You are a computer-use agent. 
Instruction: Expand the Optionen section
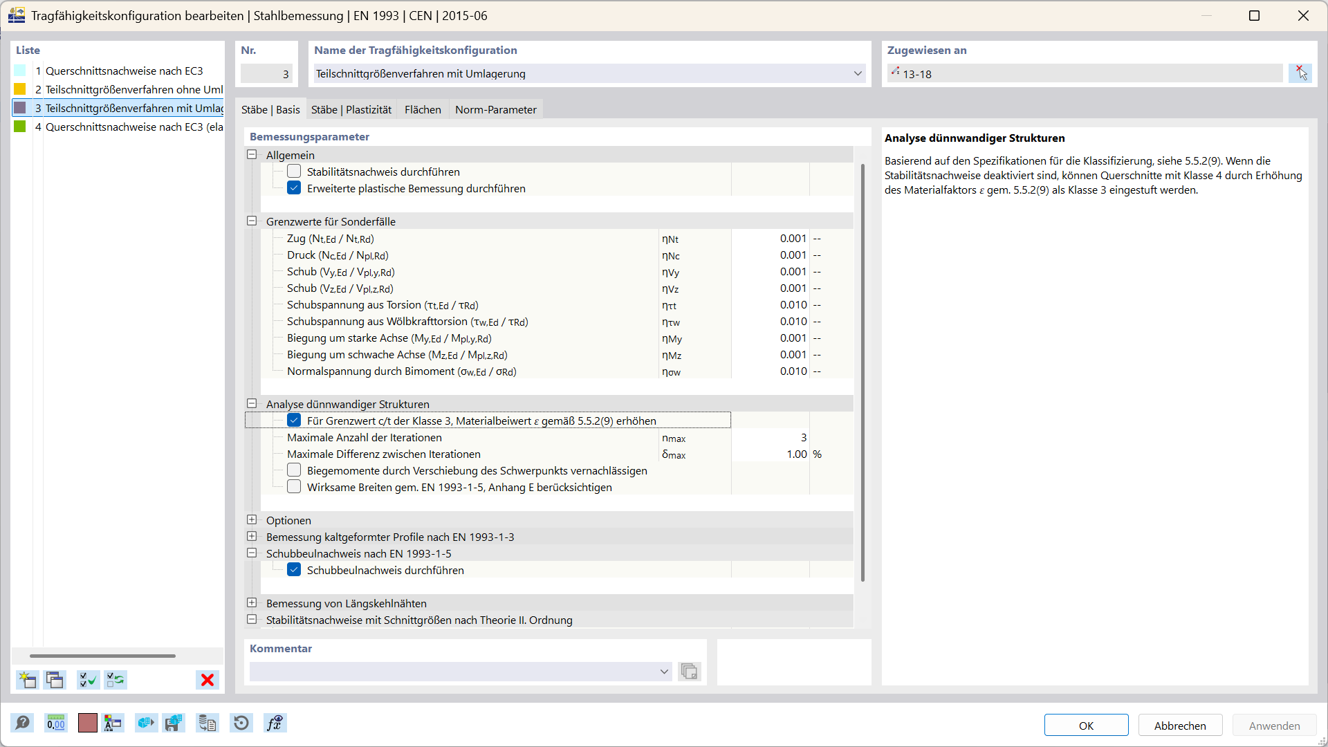(252, 520)
